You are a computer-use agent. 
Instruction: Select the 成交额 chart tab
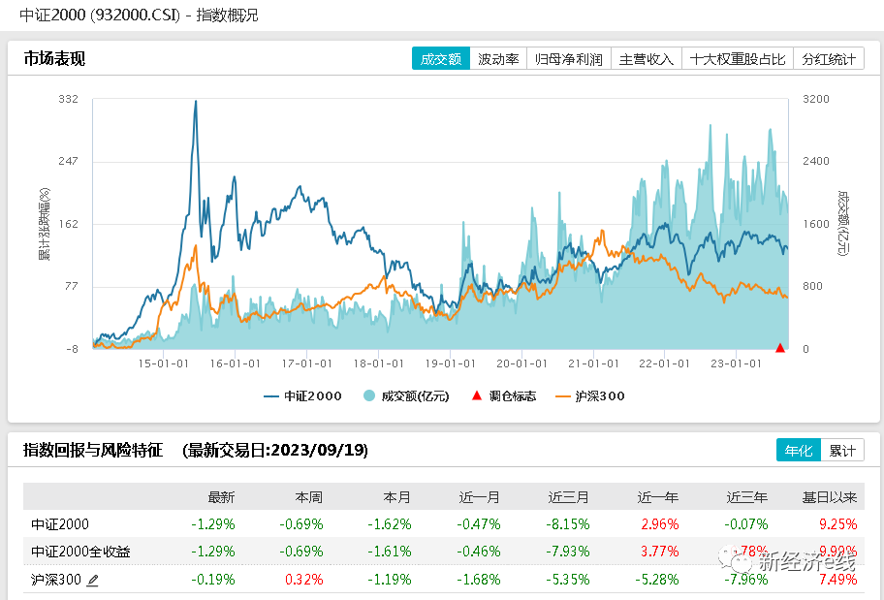(441, 59)
